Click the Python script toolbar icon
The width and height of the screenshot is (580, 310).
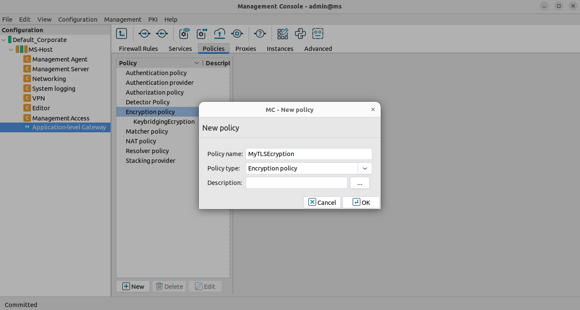pos(300,34)
